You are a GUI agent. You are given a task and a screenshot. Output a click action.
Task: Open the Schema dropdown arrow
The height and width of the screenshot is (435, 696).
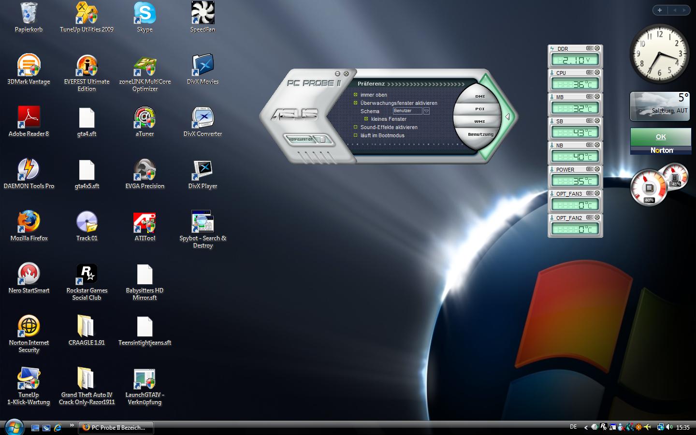(426, 111)
